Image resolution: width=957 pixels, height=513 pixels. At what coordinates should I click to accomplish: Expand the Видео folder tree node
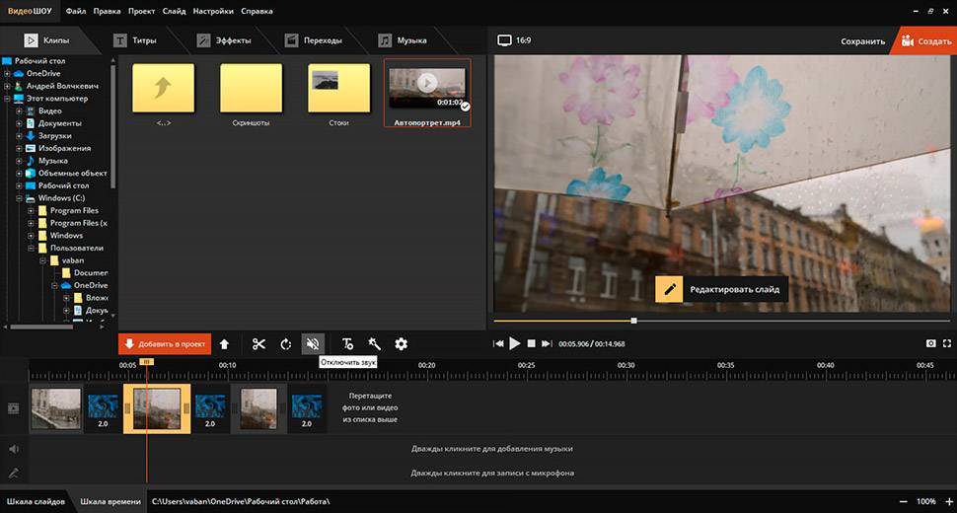19,111
